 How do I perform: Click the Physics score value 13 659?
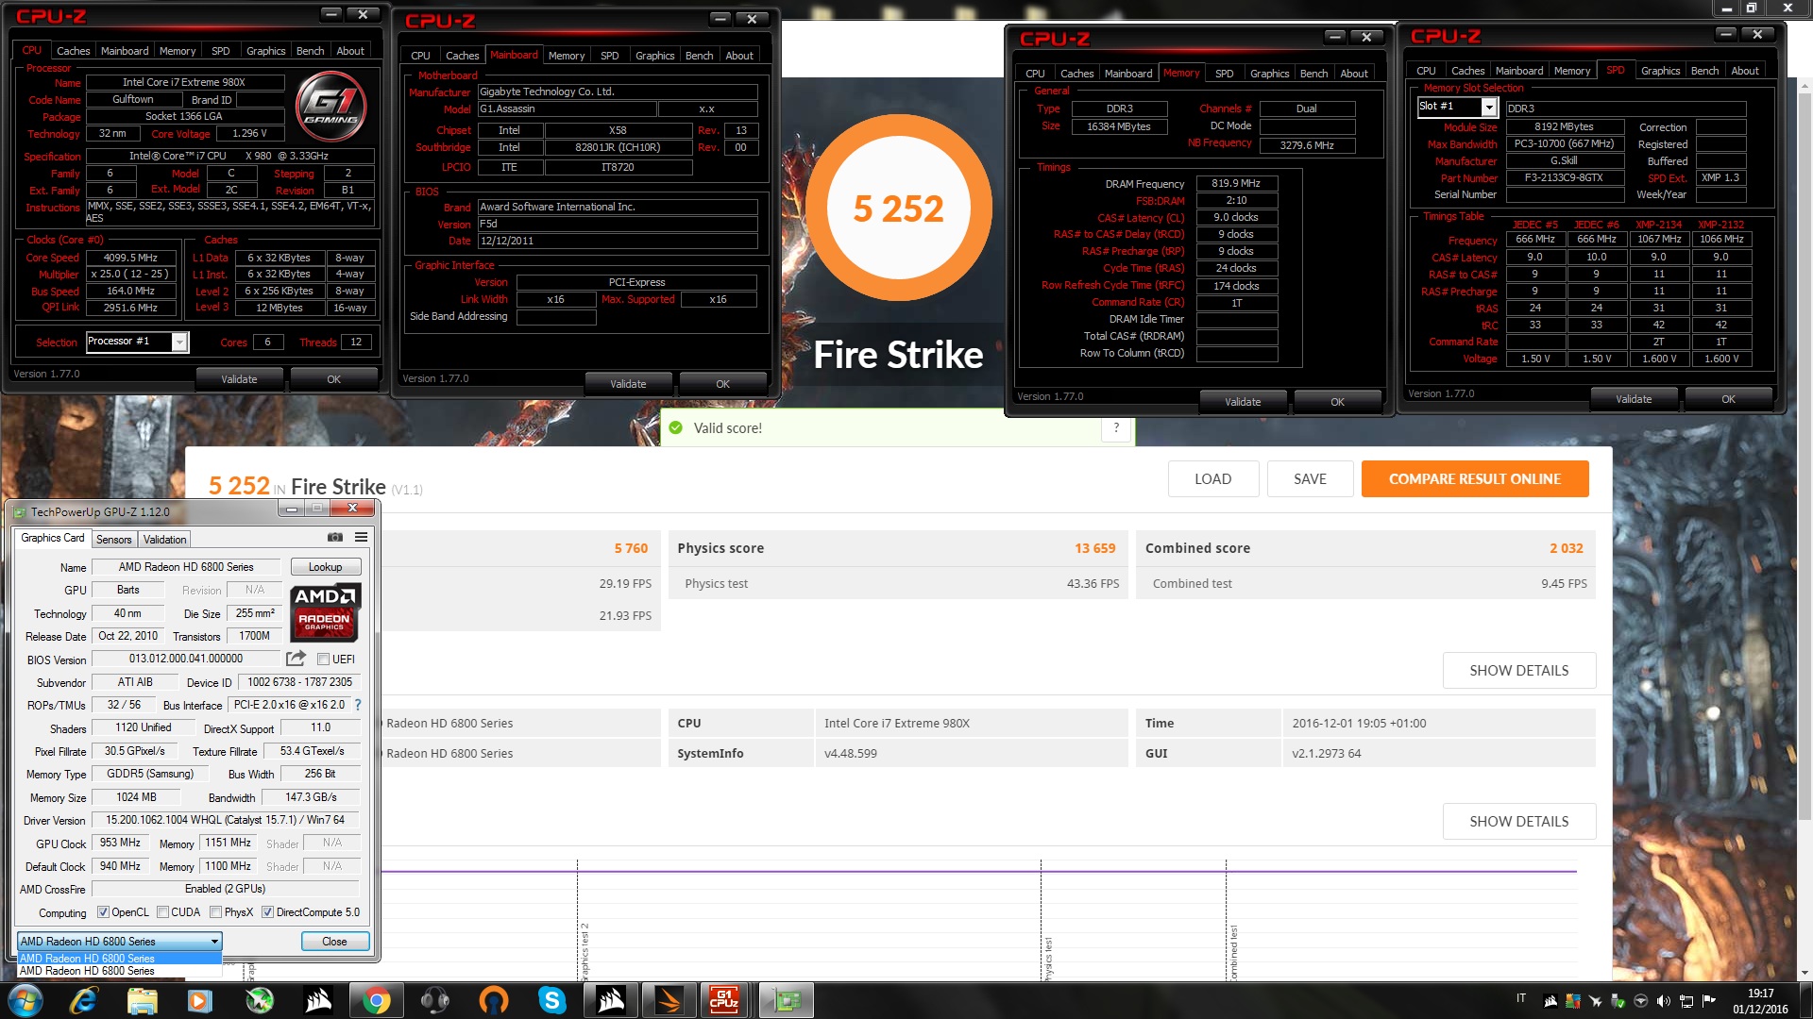click(x=1094, y=548)
